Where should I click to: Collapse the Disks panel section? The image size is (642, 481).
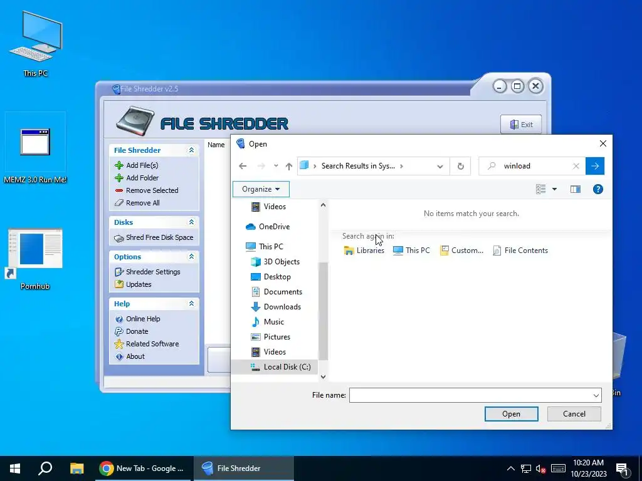tap(191, 222)
